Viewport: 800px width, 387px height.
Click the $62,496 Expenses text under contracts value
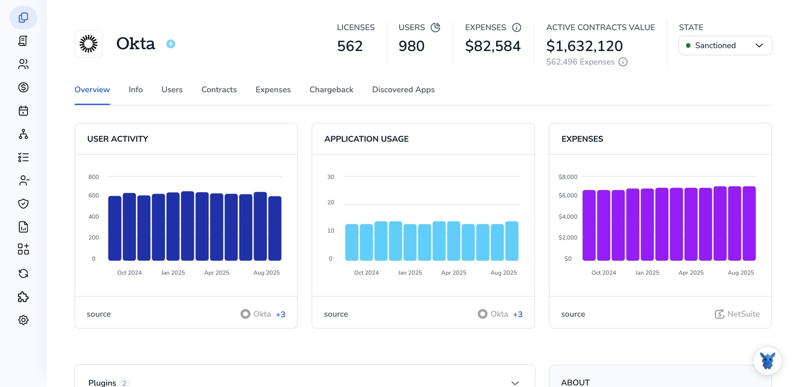point(580,62)
